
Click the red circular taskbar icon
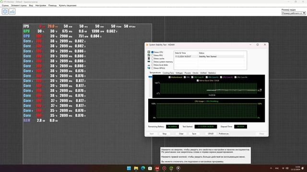pos(164,168)
